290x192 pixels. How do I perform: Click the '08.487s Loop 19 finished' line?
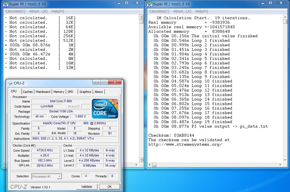coord(193,122)
